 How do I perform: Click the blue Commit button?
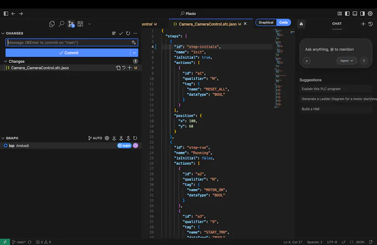click(68, 53)
